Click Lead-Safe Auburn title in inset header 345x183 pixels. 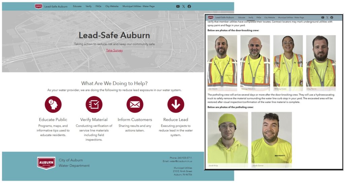pos(225,17)
